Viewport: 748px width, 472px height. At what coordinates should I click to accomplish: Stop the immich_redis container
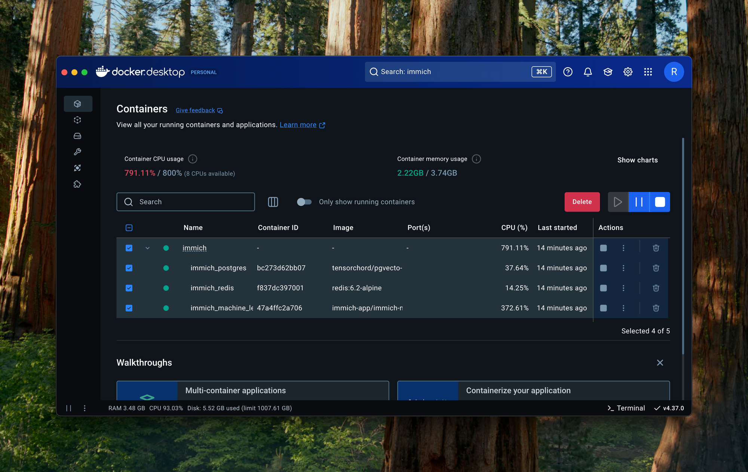click(x=603, y=288)
